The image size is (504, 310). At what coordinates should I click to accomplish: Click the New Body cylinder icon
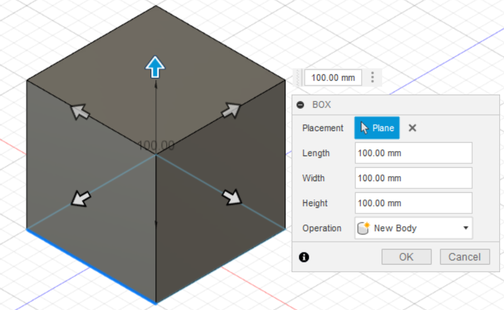click(363, 228)
